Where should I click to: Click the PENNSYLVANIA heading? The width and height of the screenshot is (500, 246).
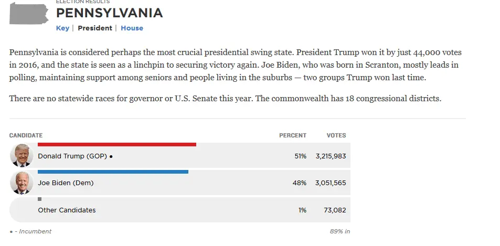[x=109, y=14]
